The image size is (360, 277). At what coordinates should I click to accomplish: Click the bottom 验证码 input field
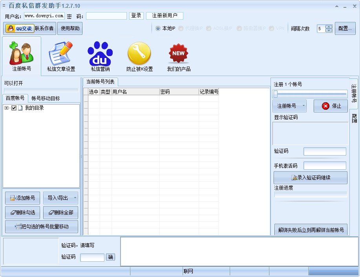[x=92, y=257]
